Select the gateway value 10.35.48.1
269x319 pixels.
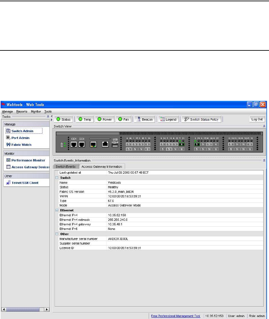tap(115, 224)
